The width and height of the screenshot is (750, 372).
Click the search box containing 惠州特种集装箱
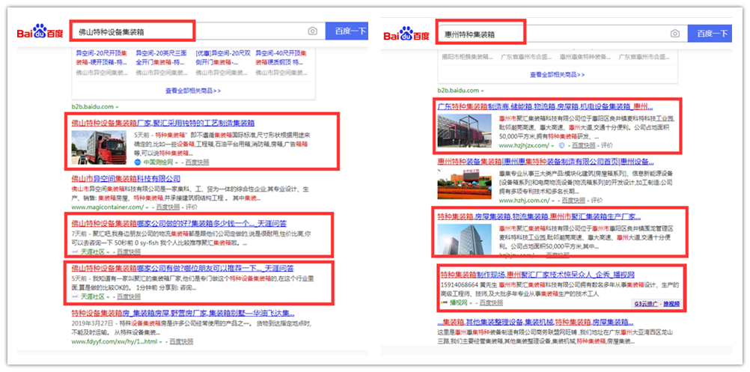[x=562, y=34]
